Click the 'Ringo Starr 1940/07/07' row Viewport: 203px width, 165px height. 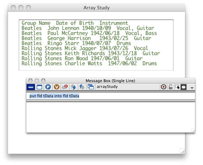(76, 43)
